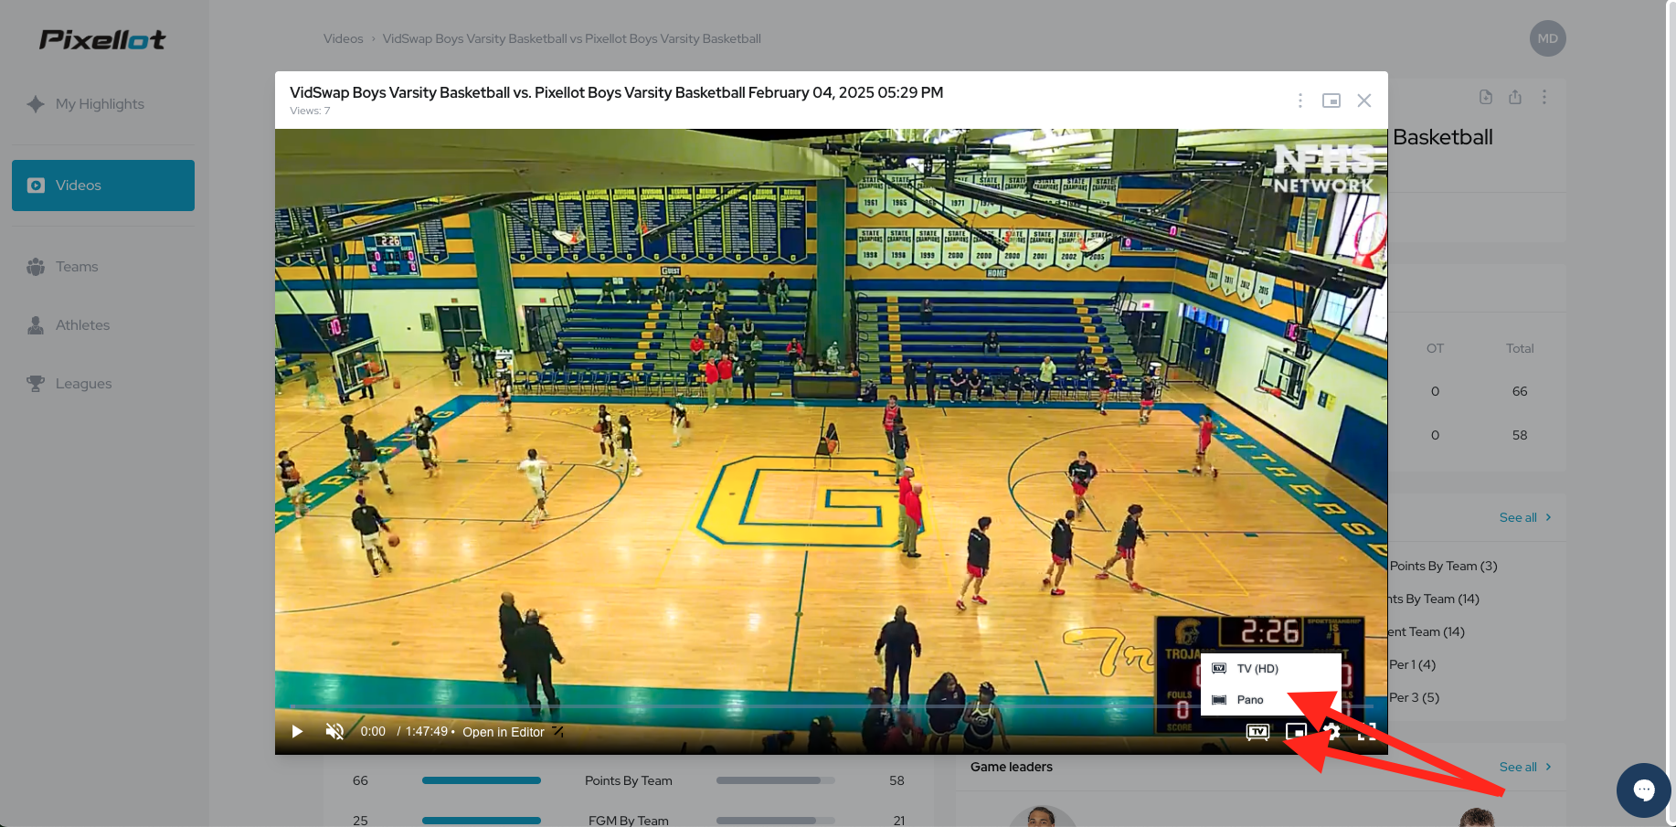1676x827 pixels.
Task: Unmute the video audio
Action: click(x=335, y=731)
